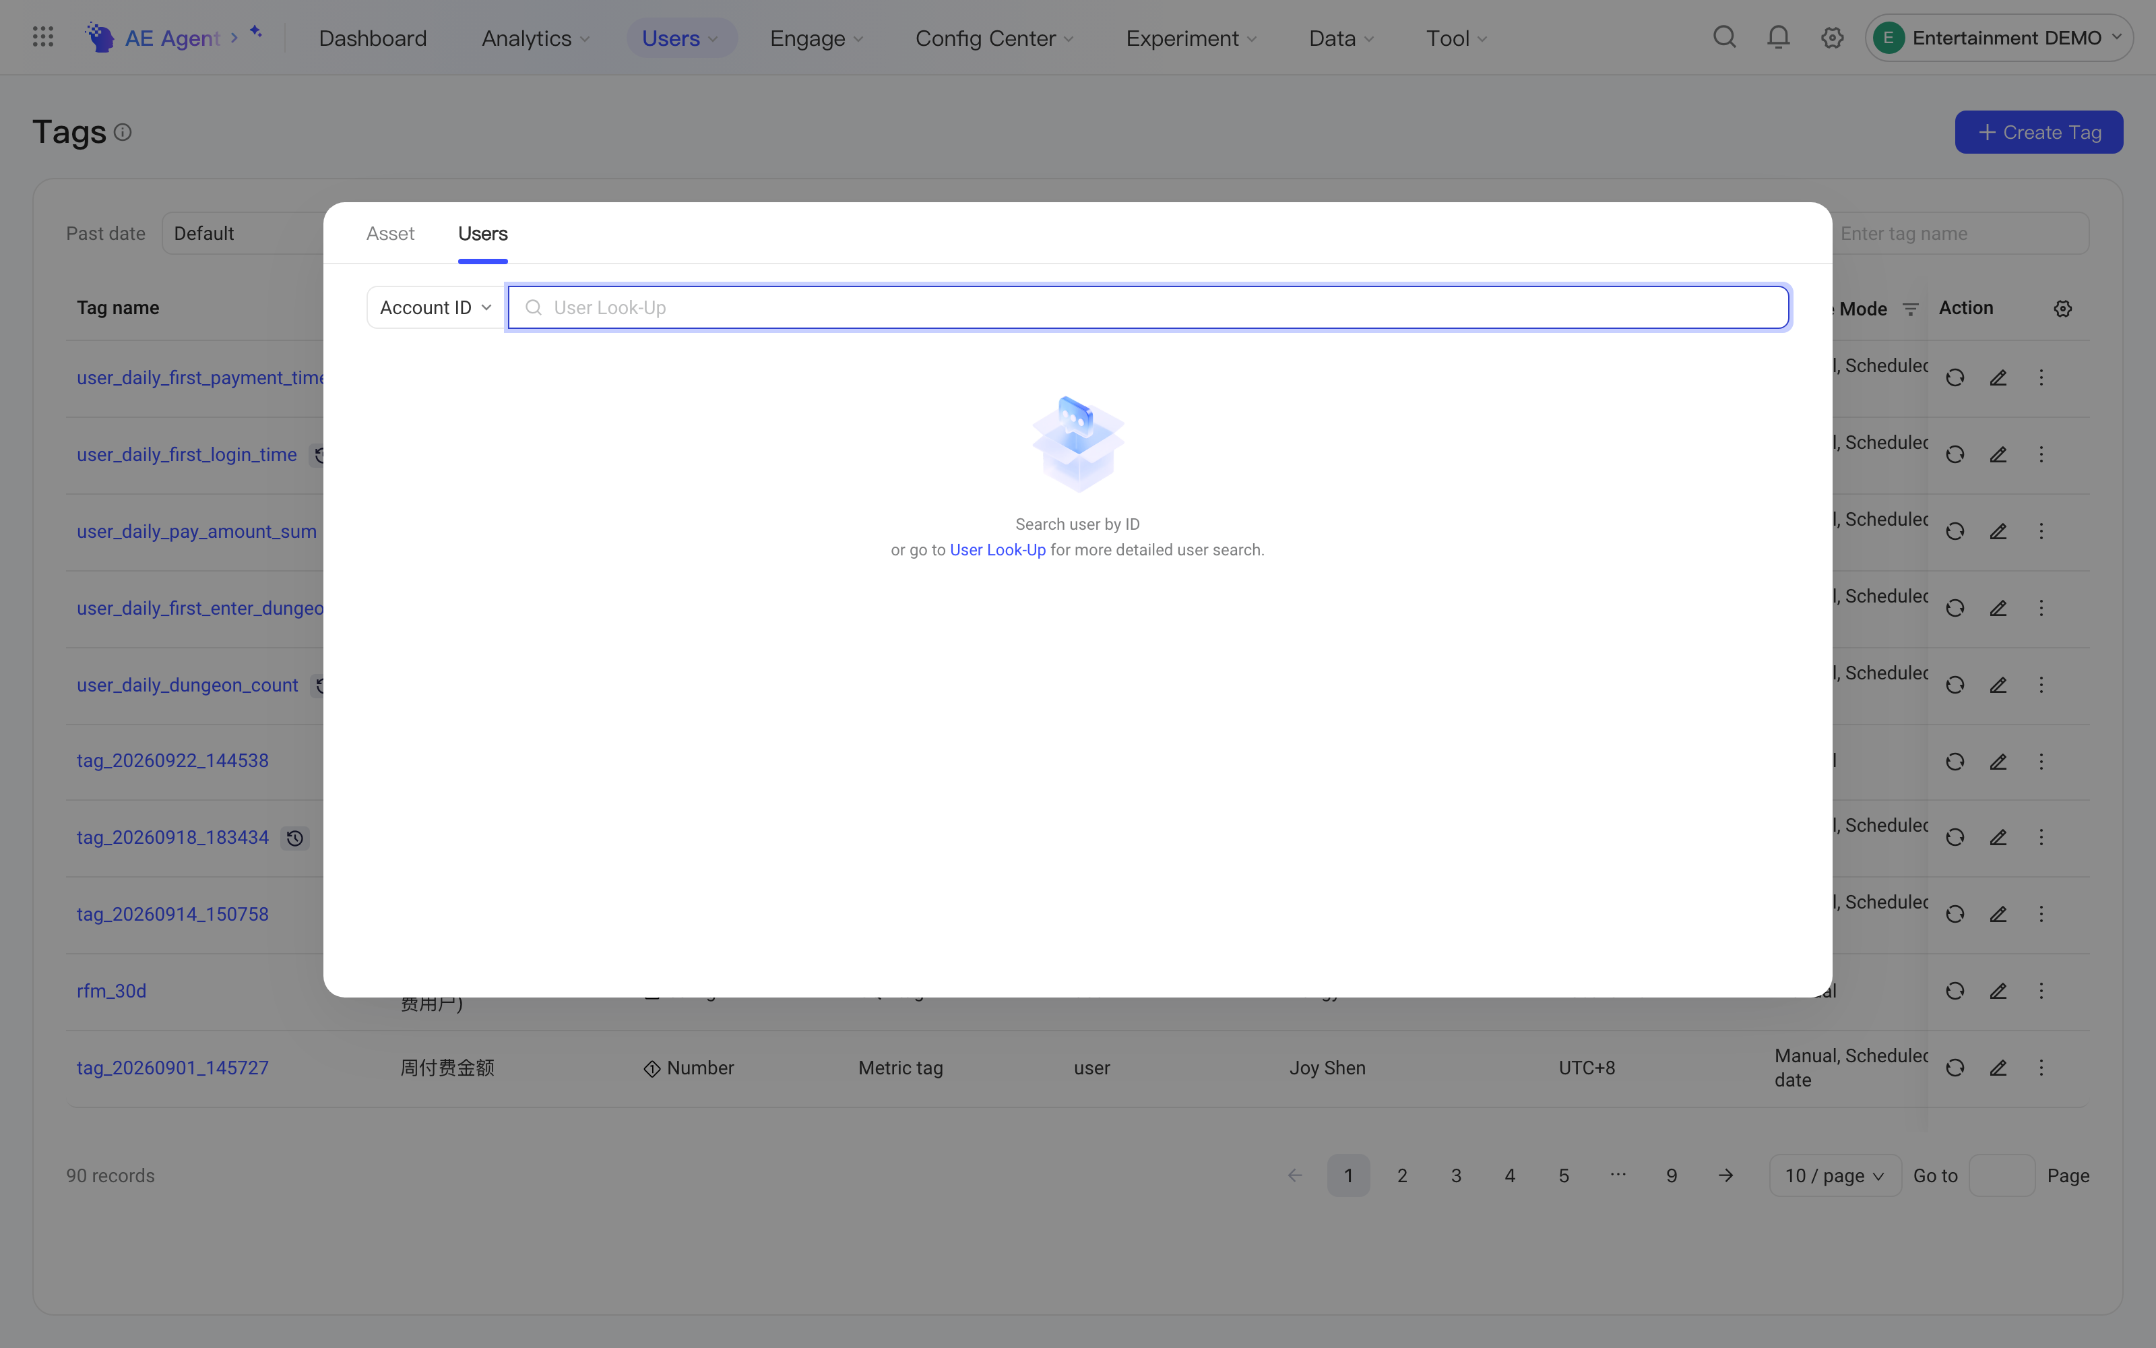The height and width of the screenshot is (1348, 2156).
Task: Open the Tool menu
Action: 1457,38
